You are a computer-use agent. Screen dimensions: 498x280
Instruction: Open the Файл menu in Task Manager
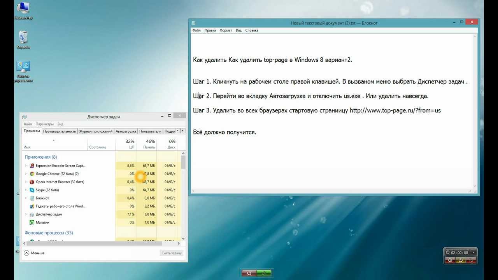click(x=27, y=124)
